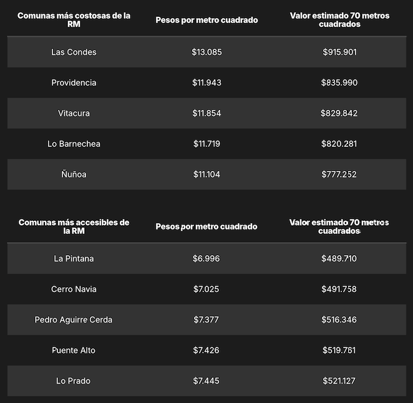Select Pedro Aguirre Cerda commune
Screen dimensions: 413x403
(x=74, y=319)
